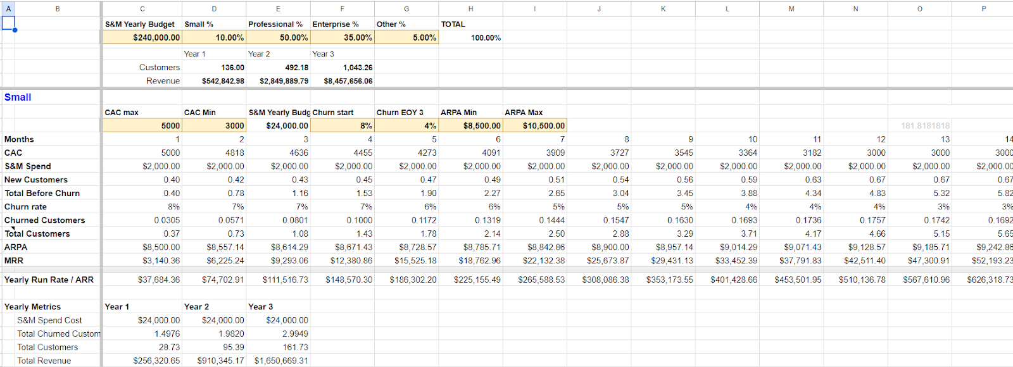Click the 'MRR' row label
The image size is (1013, 367).
pos(14,260)
